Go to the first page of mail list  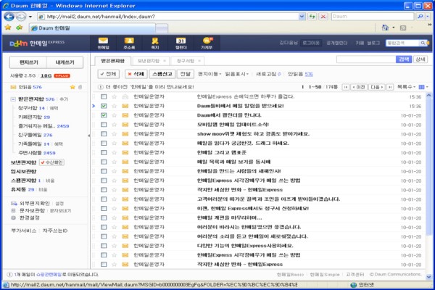pos(346,87)
